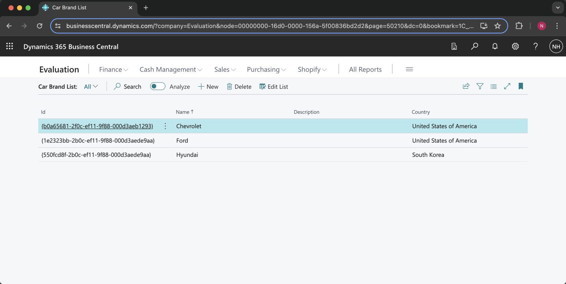Click the bookmark icon on the toolbar

tap(521, 86)
